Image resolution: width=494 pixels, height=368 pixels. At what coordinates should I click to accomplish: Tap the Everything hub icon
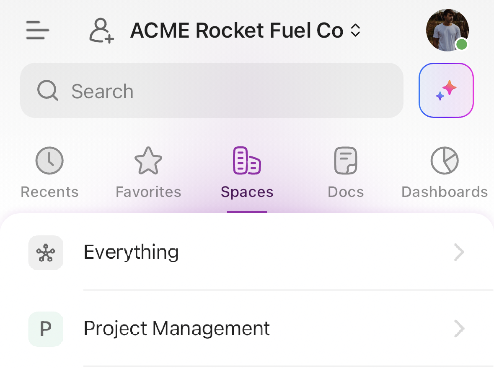[46, 252]
